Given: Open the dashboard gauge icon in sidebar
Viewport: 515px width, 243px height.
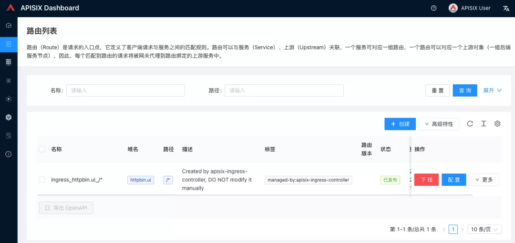Looking at the screenshot, I should [x=9, y=26].
